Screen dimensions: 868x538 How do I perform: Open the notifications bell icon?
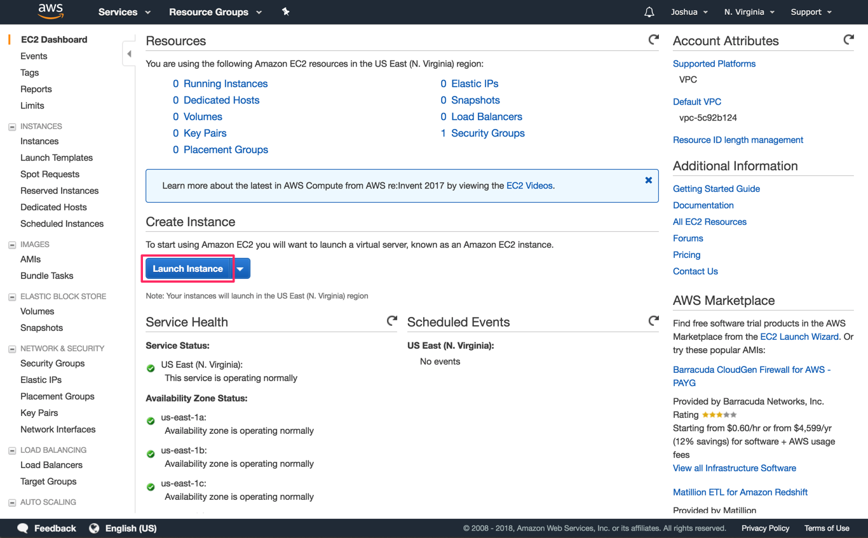point(649,11)
